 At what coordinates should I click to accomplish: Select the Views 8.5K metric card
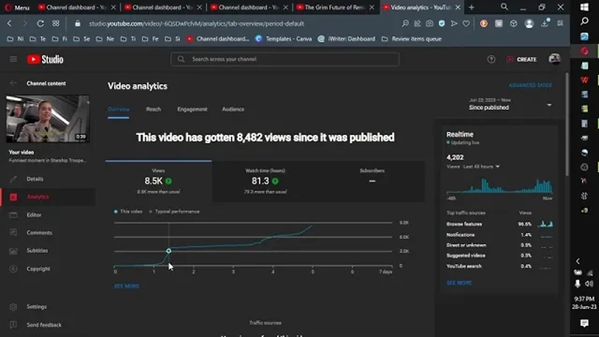click(x=159, y=182)
